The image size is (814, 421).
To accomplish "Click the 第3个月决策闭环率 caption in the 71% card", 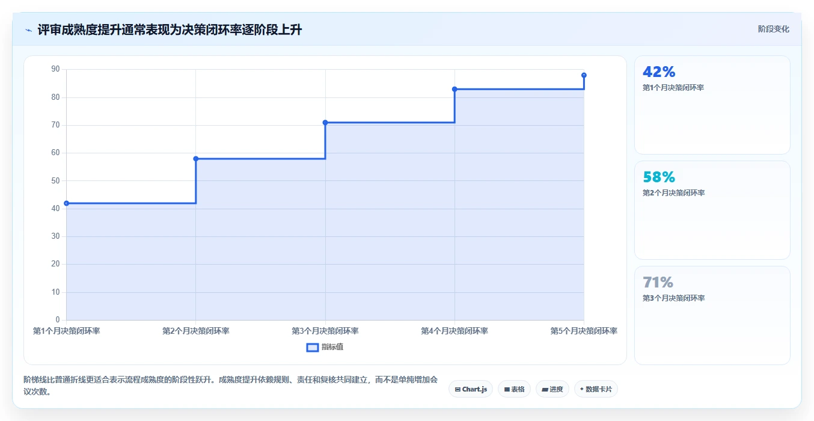I will [x=673, y=298].
